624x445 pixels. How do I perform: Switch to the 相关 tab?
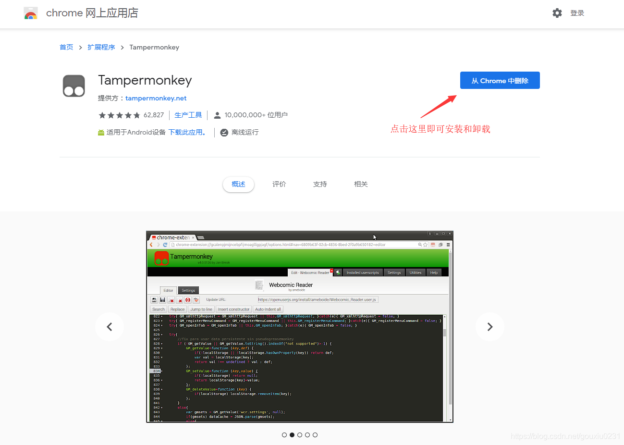(x=361, y=184)
